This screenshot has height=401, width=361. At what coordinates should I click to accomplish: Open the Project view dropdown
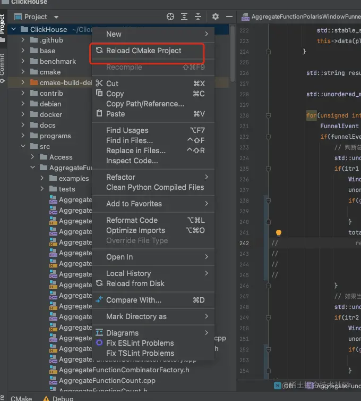(x=56, y=17)
